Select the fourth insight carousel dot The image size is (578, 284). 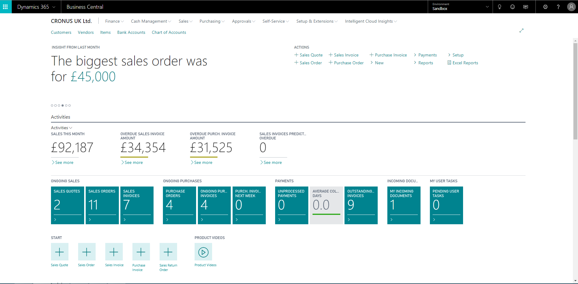[62, 105]
